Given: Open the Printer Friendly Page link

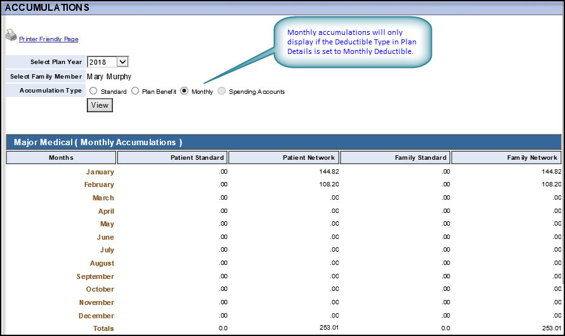Looking at the screenshot, I should (49, 39).
